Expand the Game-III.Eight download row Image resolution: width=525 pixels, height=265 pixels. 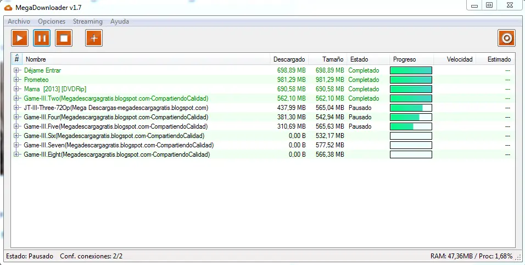(x=16, y=154)
